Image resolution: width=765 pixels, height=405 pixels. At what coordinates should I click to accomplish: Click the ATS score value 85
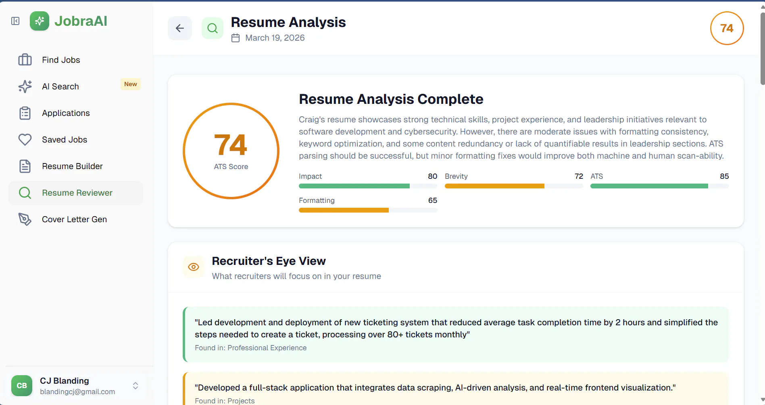tap(724, 176)
